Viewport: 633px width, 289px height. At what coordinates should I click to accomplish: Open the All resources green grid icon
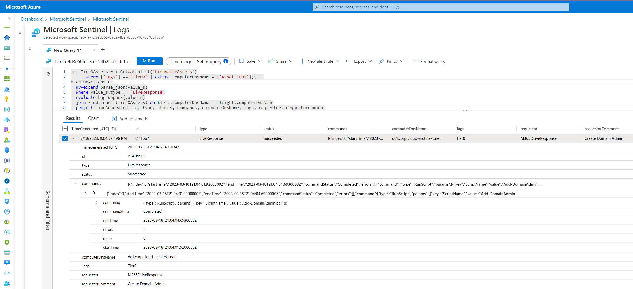(x=7, y=79)
